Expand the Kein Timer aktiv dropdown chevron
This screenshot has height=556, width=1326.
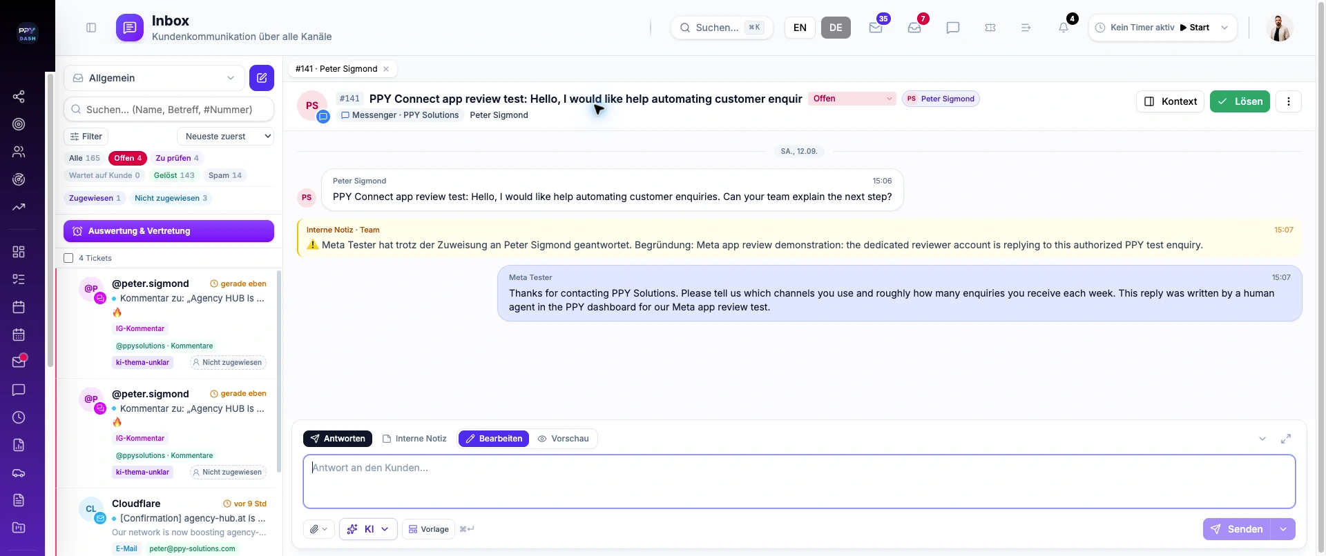coord(1224,28)
